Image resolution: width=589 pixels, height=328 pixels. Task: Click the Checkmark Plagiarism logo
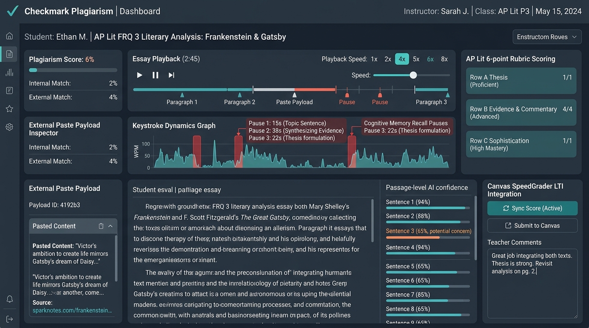click(12, 11)
